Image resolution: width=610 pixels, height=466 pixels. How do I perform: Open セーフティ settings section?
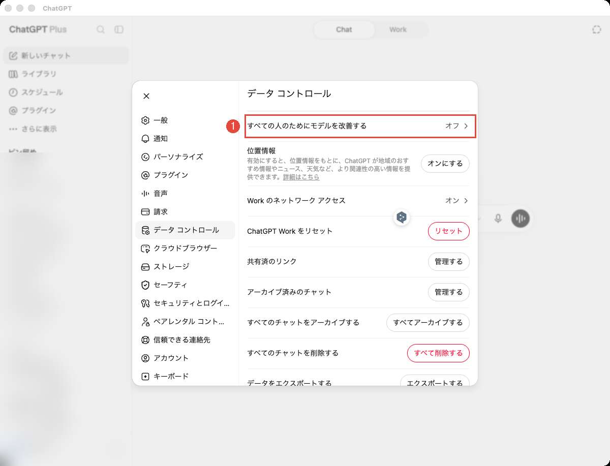(x=185, y=285)
